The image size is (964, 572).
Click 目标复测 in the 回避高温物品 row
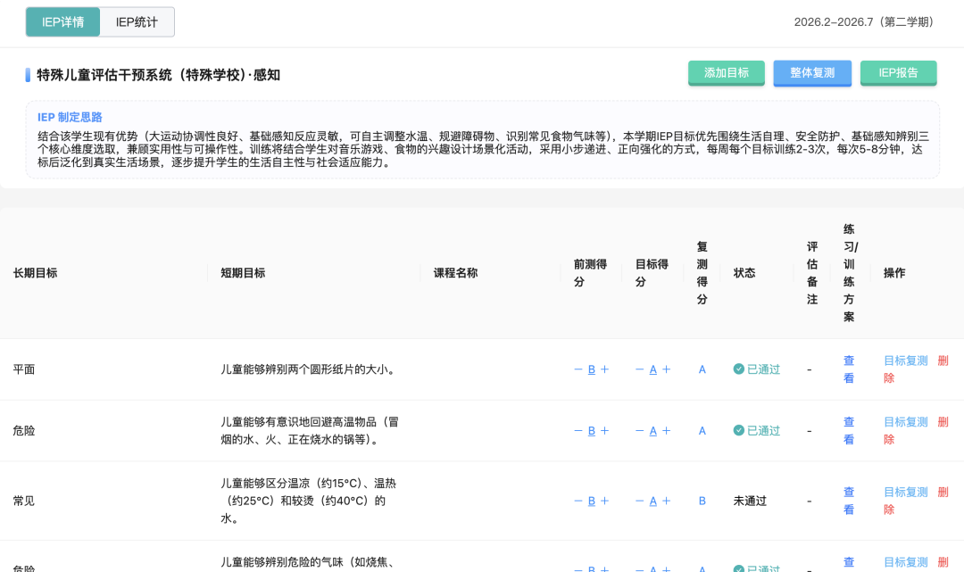point(906,422)
